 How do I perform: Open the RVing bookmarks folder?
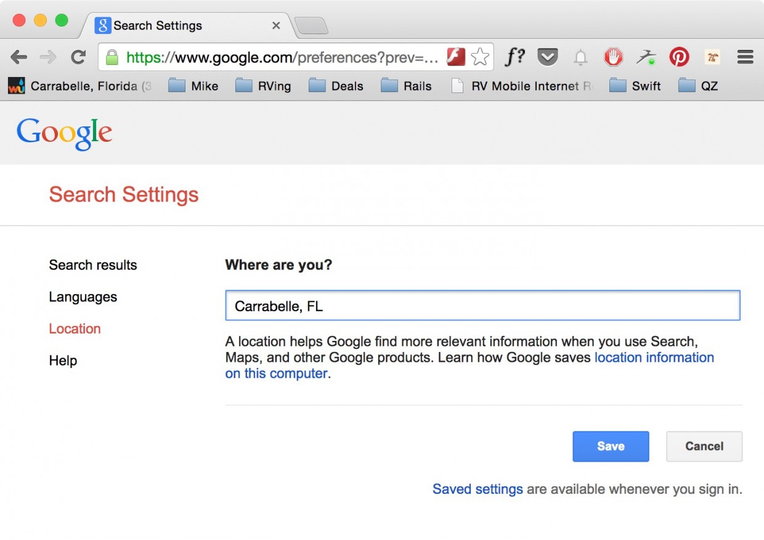[263, 86]
